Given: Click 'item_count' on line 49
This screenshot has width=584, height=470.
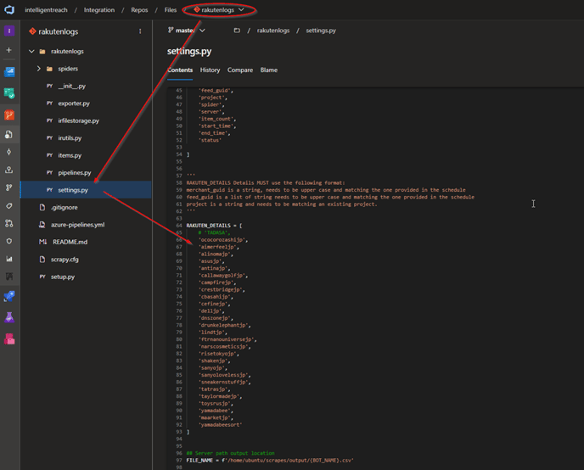Looking at the screenshot, I should click(x=217, y=119).
